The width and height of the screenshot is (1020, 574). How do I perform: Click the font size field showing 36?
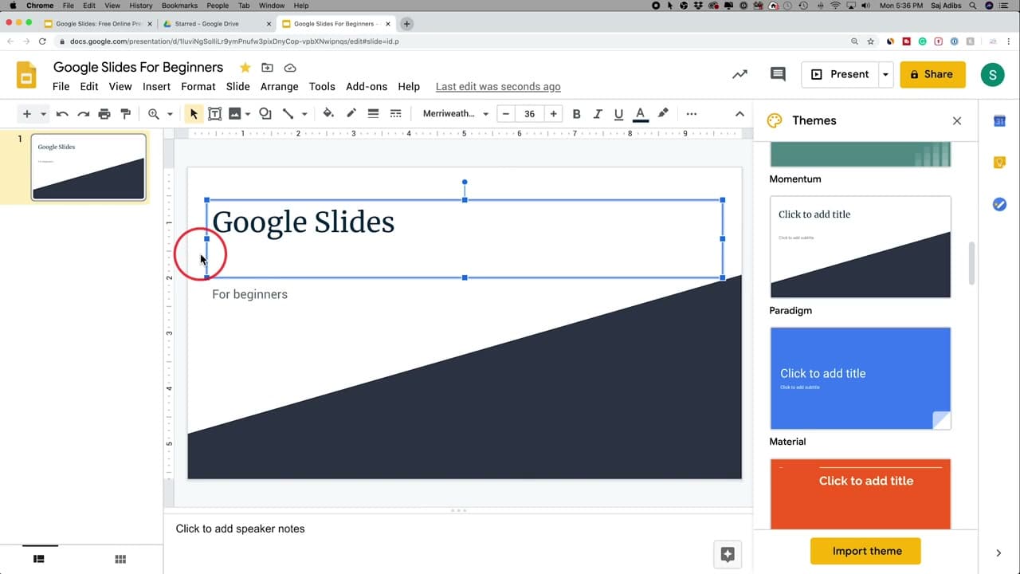(x=529, y=114)
